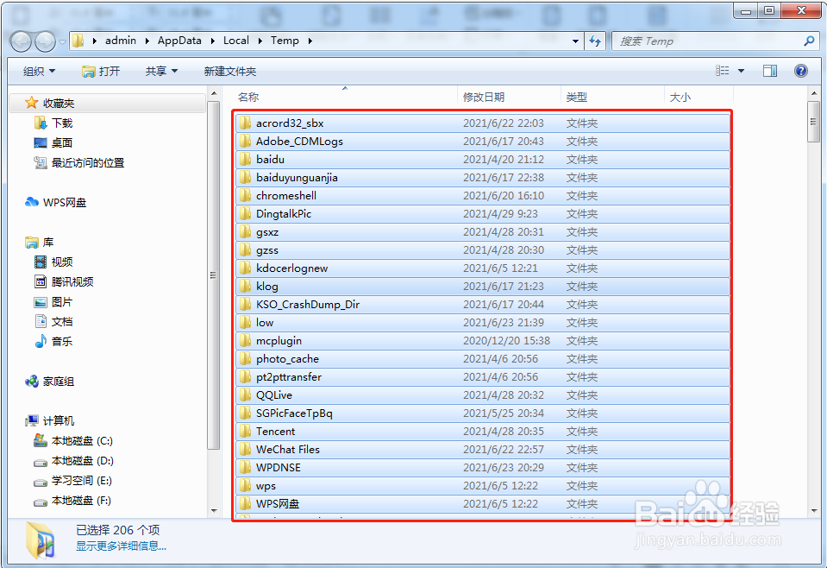This screenshot has width=827, height=568.
Task: Click the Forward navigation arrow
Action: pyautogui.click(x=46, y=41)
